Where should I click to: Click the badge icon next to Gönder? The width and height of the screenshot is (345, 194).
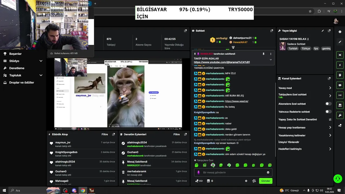pos(254,181)
